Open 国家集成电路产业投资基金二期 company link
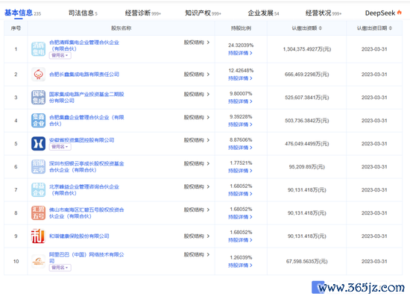Screen dimensions: 410x299 (x=86, y=98)
